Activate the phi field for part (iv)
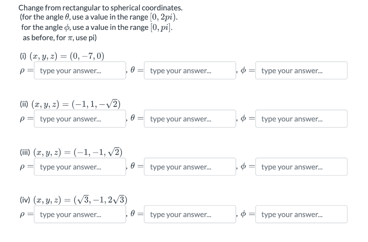The image size is (368, 242). (x=302, y=214)
